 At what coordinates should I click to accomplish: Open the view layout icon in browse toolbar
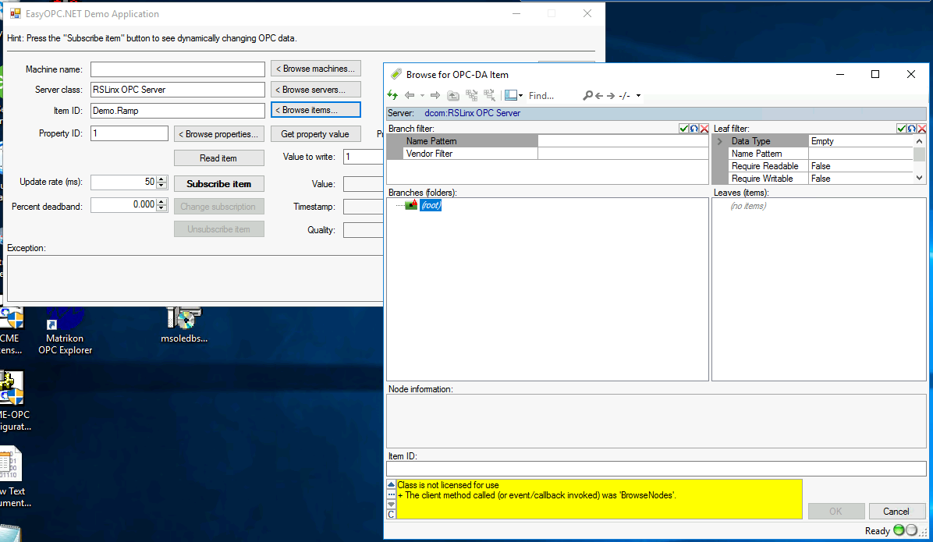[510, 95]
